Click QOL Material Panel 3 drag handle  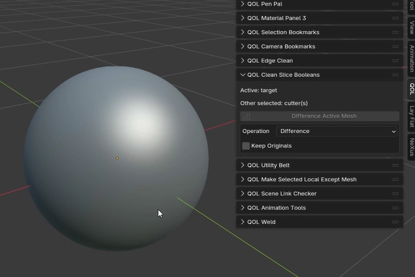click(395, 18)
